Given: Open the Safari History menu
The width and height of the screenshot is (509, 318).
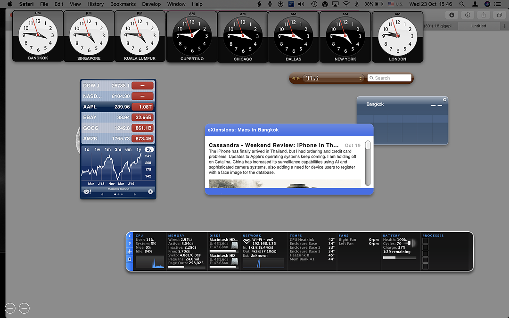Looking at the screenshot, I should [95, 4].
